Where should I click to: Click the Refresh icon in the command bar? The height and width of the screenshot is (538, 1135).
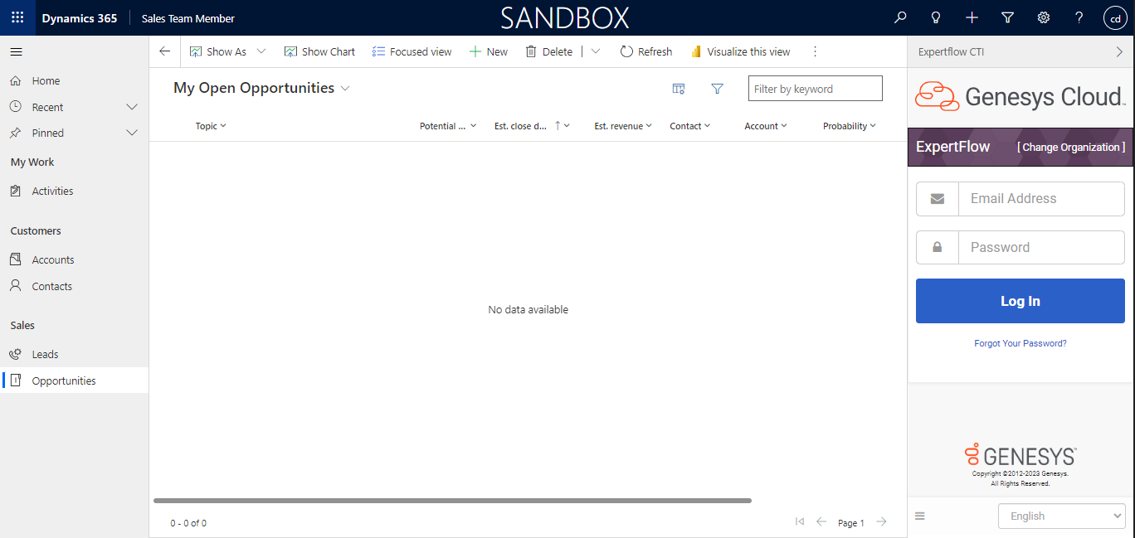coord(646,51)
